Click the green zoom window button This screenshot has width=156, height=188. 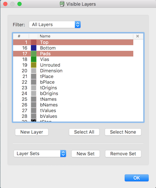pyautogui.click(x=19, y=4)
